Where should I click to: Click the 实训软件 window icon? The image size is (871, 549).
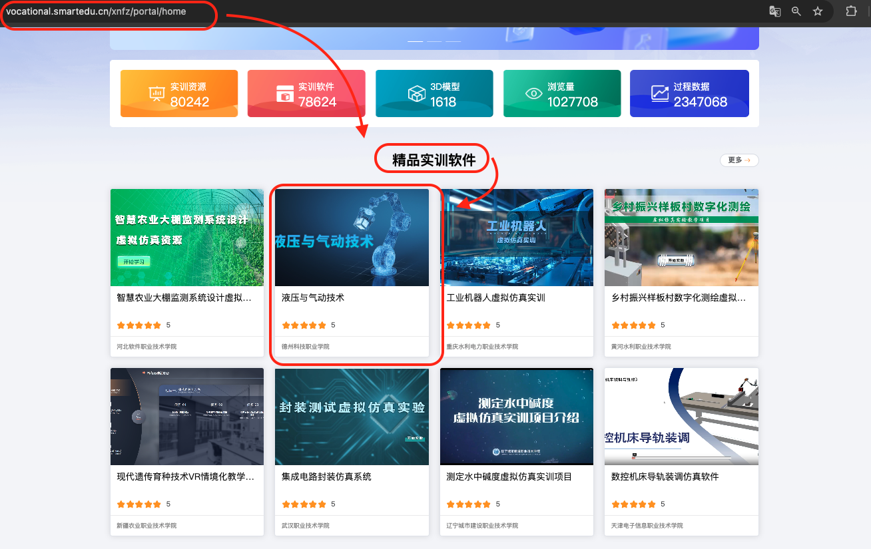285,94
